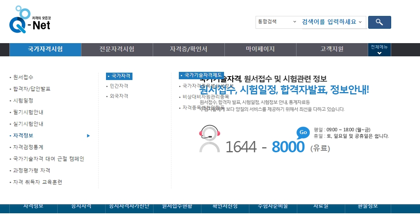This screenshot has height=216, width=420.
Task: Open 확인서신청 in the bottom bar
Action: [225, 206]
